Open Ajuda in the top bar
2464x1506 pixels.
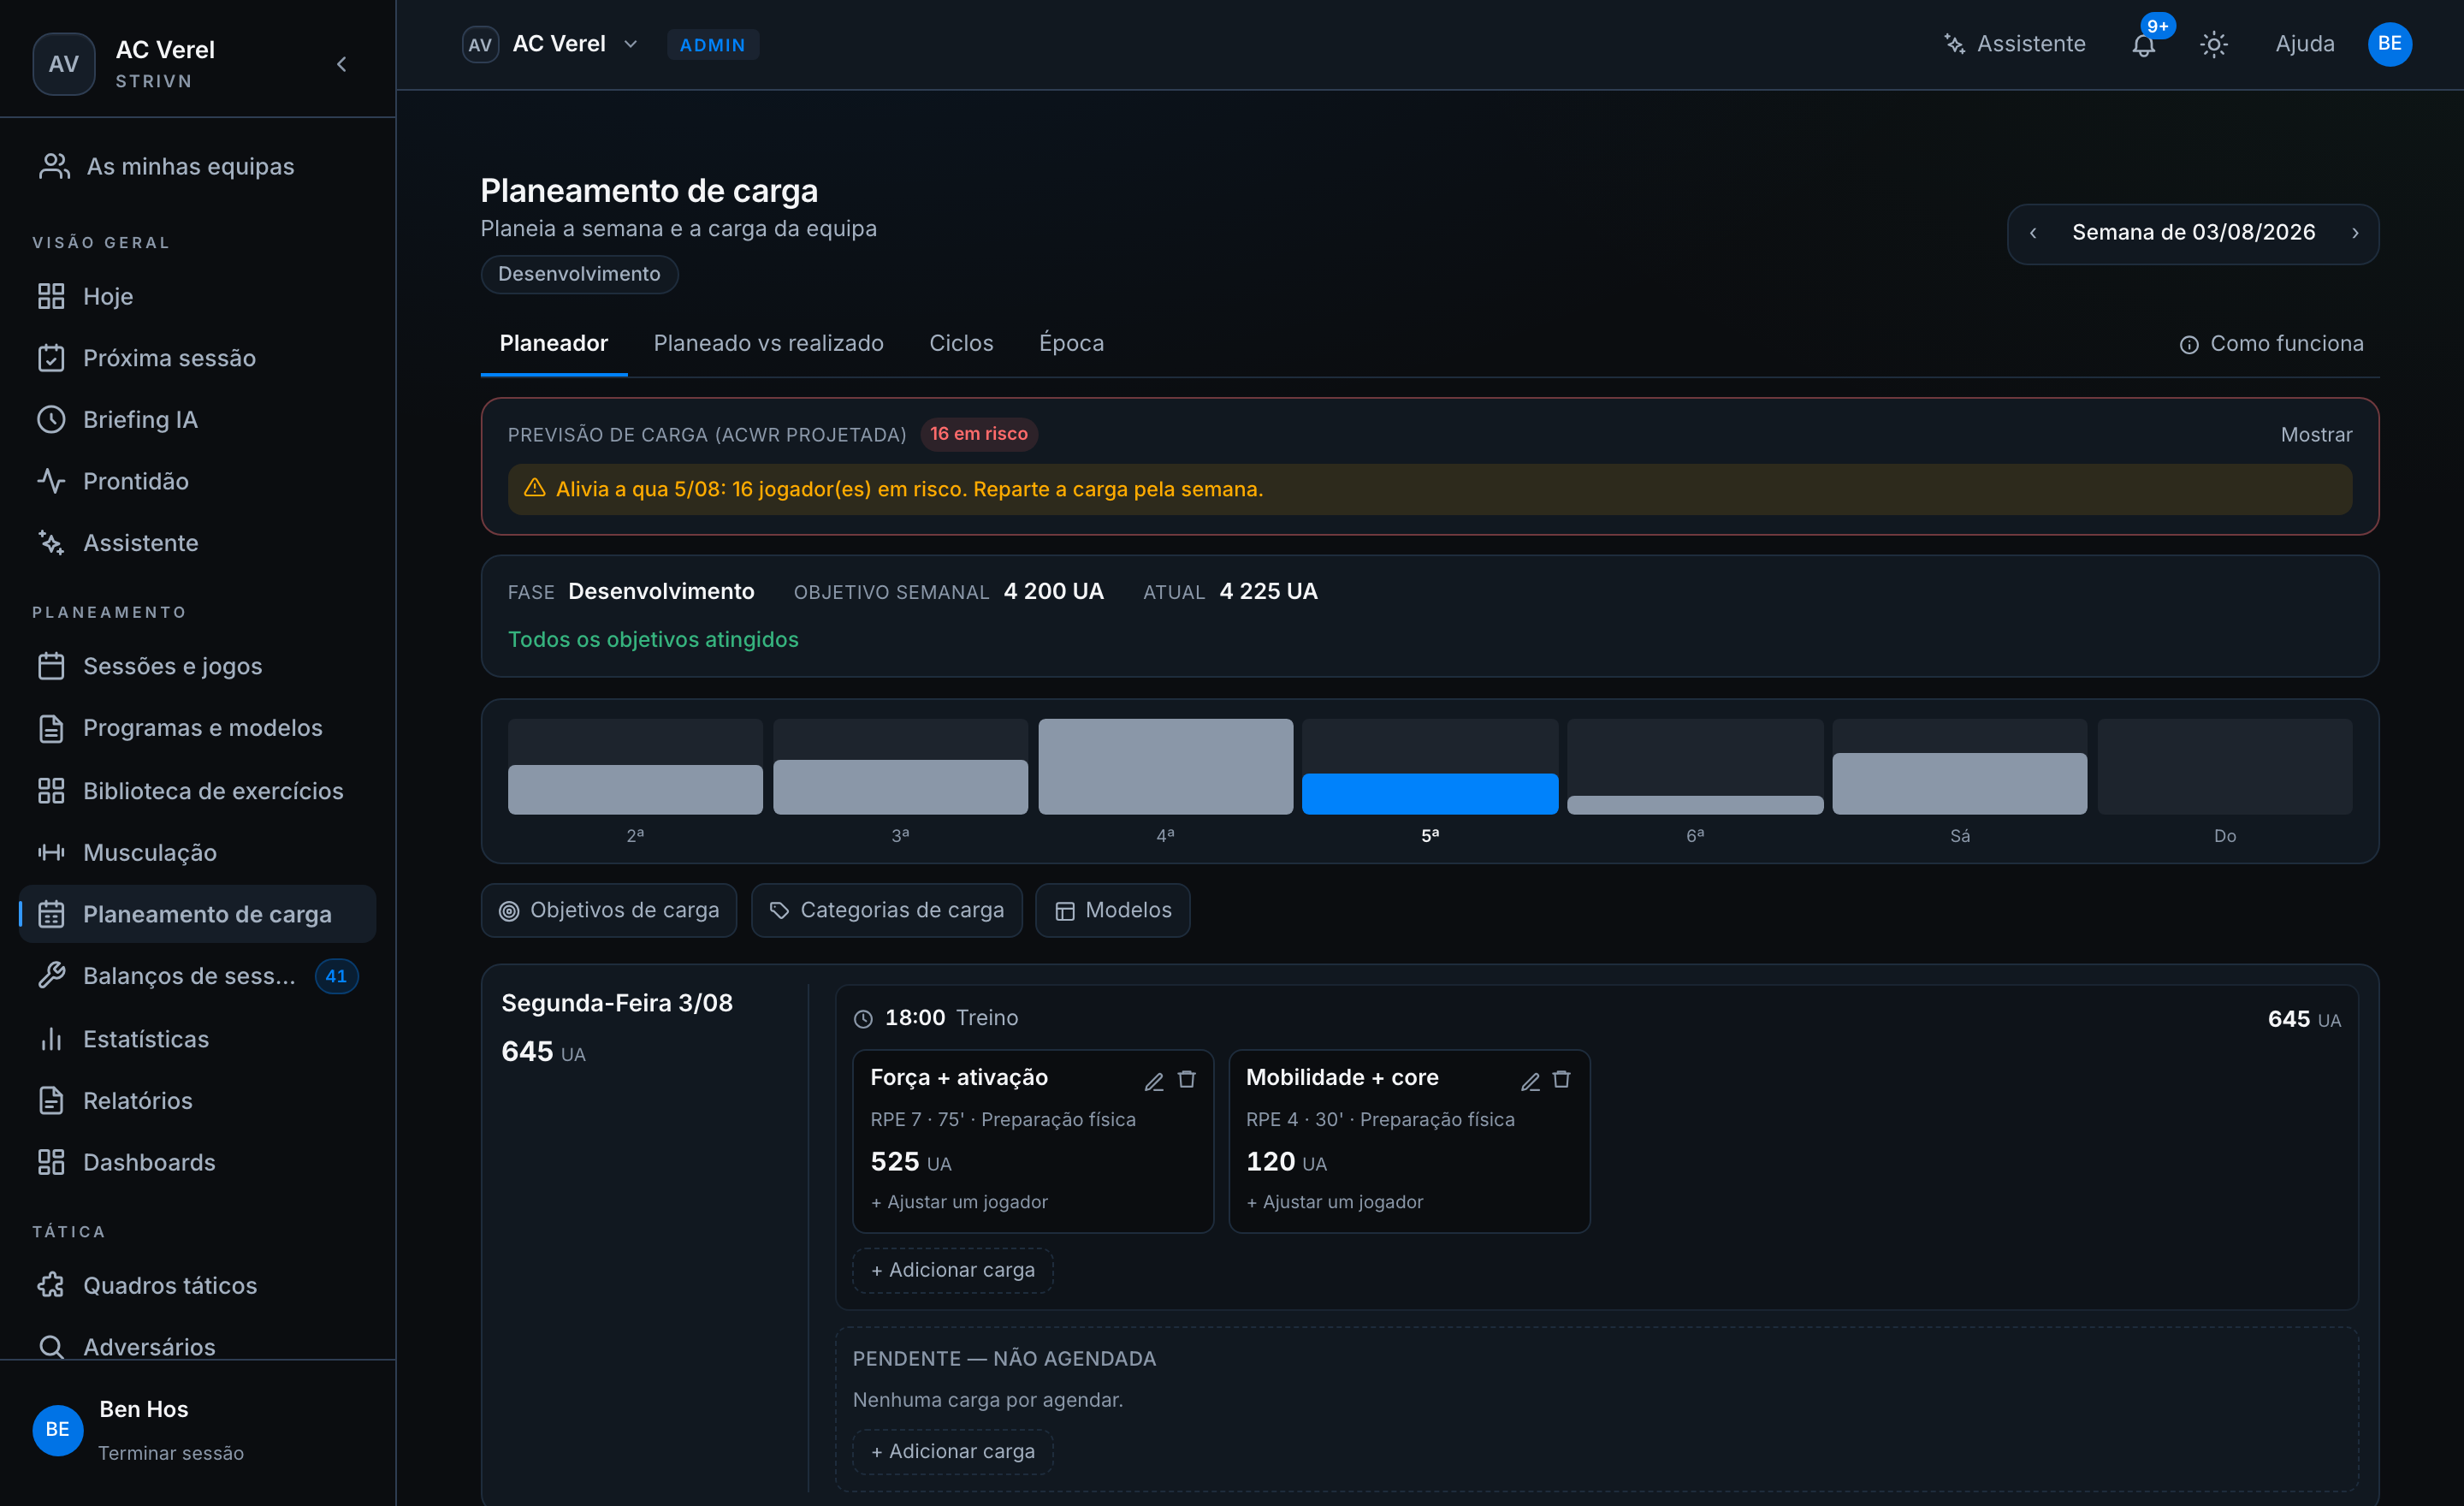(2305, 44)
